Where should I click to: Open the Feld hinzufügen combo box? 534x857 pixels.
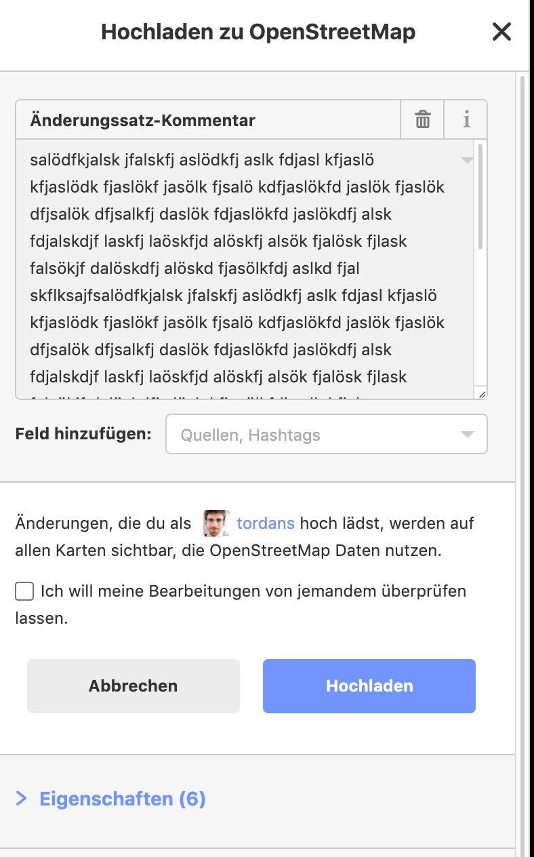(327, 434)
